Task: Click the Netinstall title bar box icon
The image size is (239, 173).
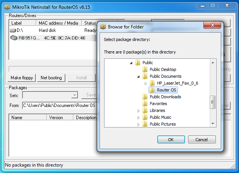Action: tap(7, 7)
